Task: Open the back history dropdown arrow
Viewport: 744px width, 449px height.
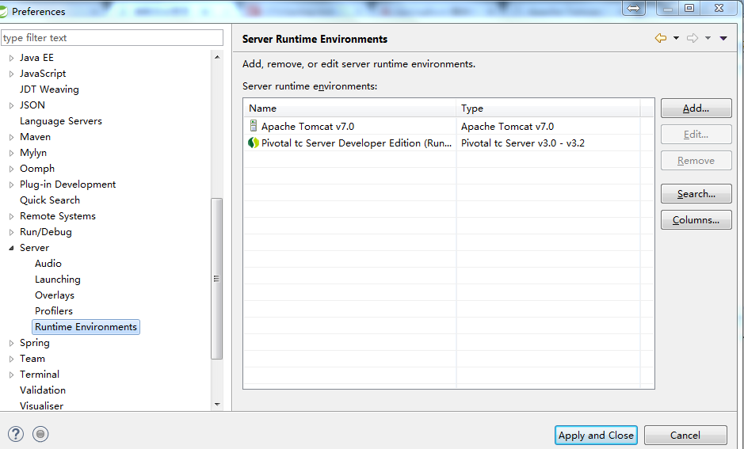Action: (676, 38)
